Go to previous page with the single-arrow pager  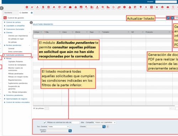(174, 108)
